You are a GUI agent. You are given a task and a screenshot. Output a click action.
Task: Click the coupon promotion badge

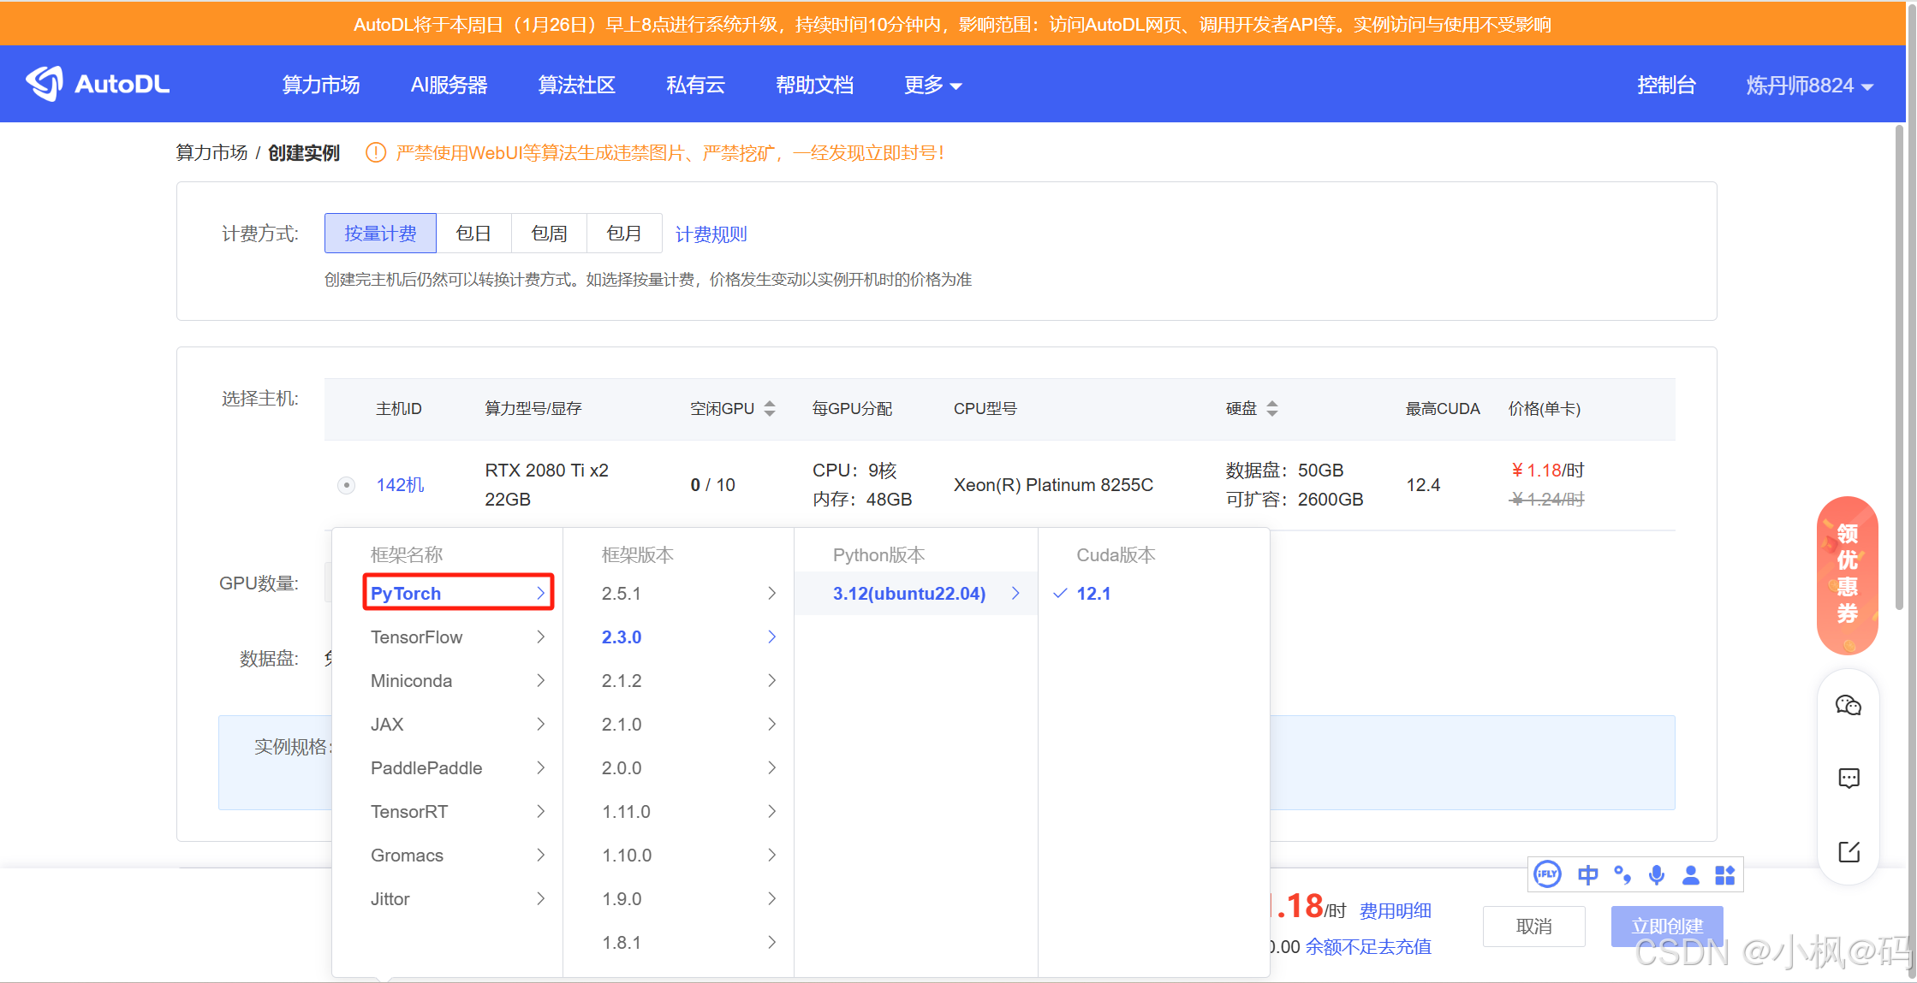[1847, 575]
